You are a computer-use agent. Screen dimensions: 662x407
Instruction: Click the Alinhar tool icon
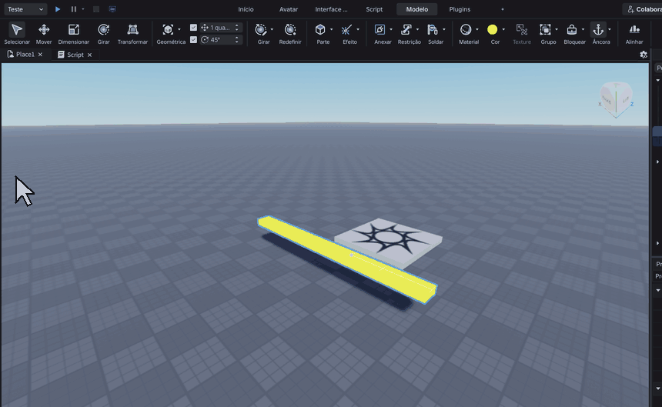tap(634, 29)
